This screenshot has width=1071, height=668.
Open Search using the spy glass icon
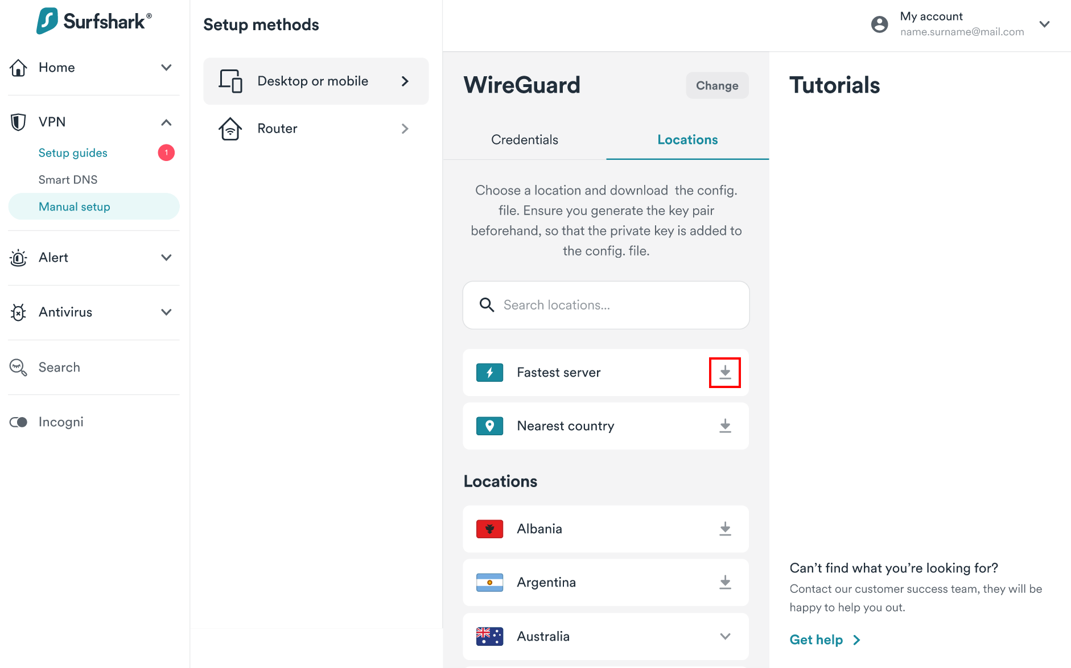coord(18,367)
